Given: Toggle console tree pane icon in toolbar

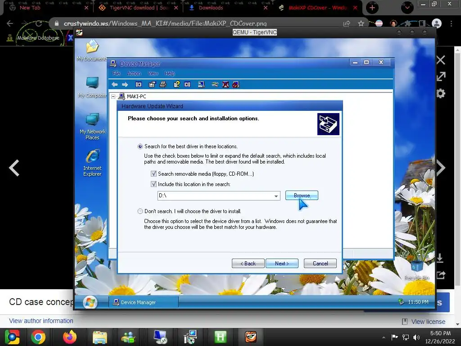Looking at the screenshot, I should (139, 85).
